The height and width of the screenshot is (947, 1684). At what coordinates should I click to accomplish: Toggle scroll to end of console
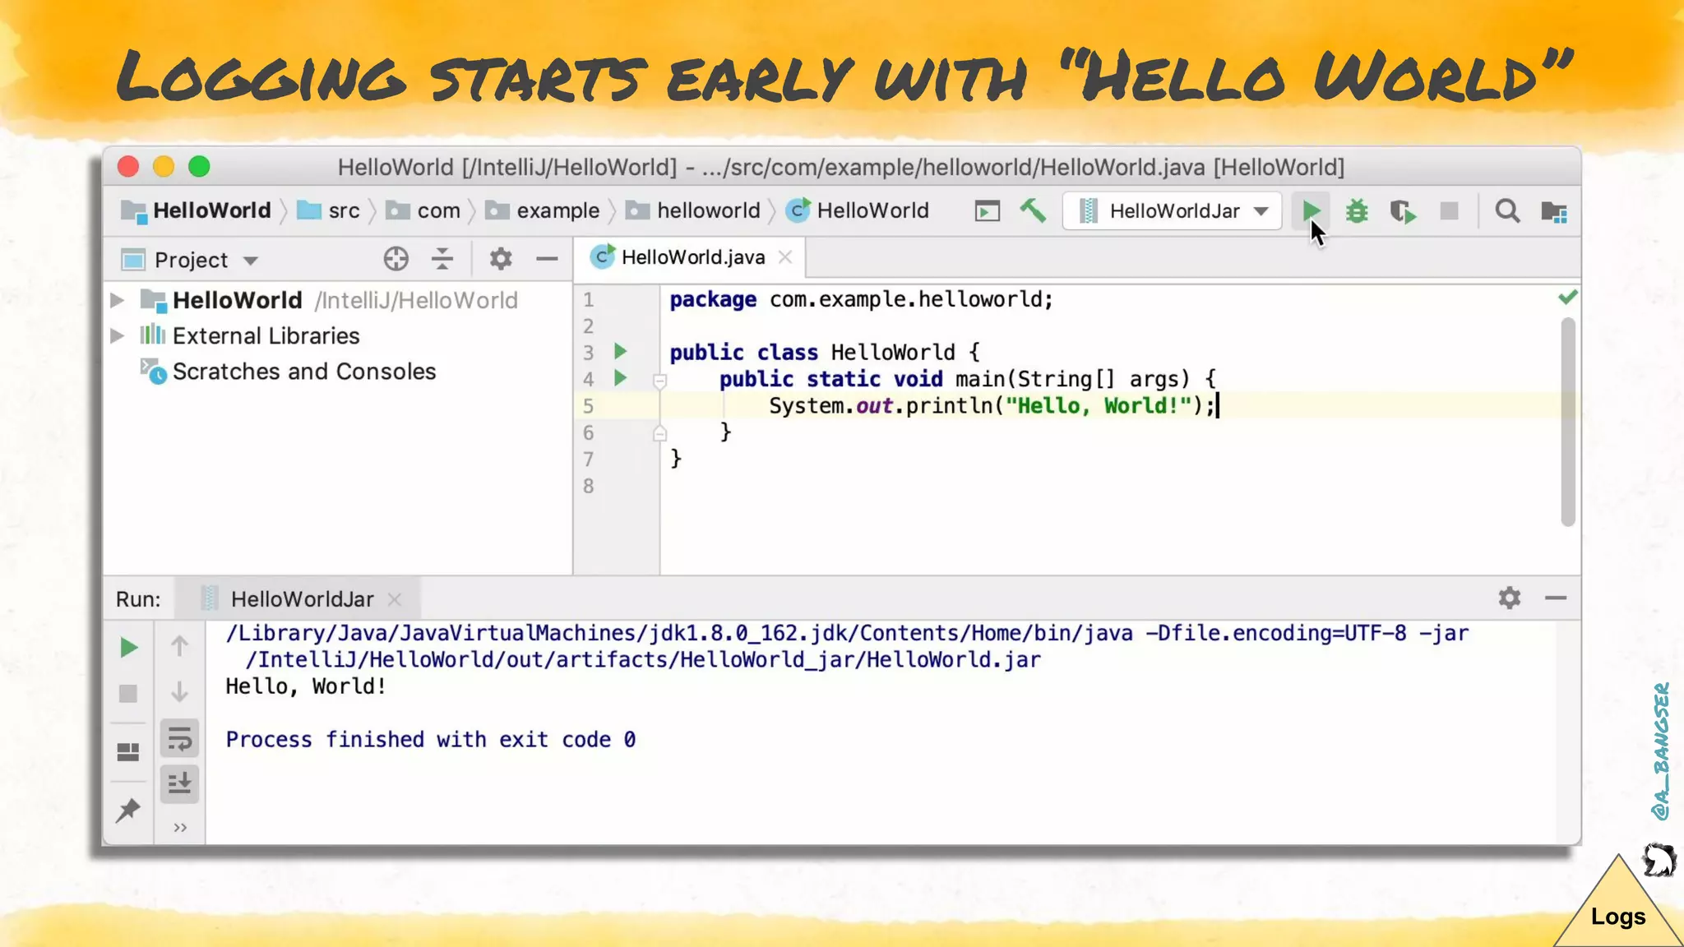179,783
